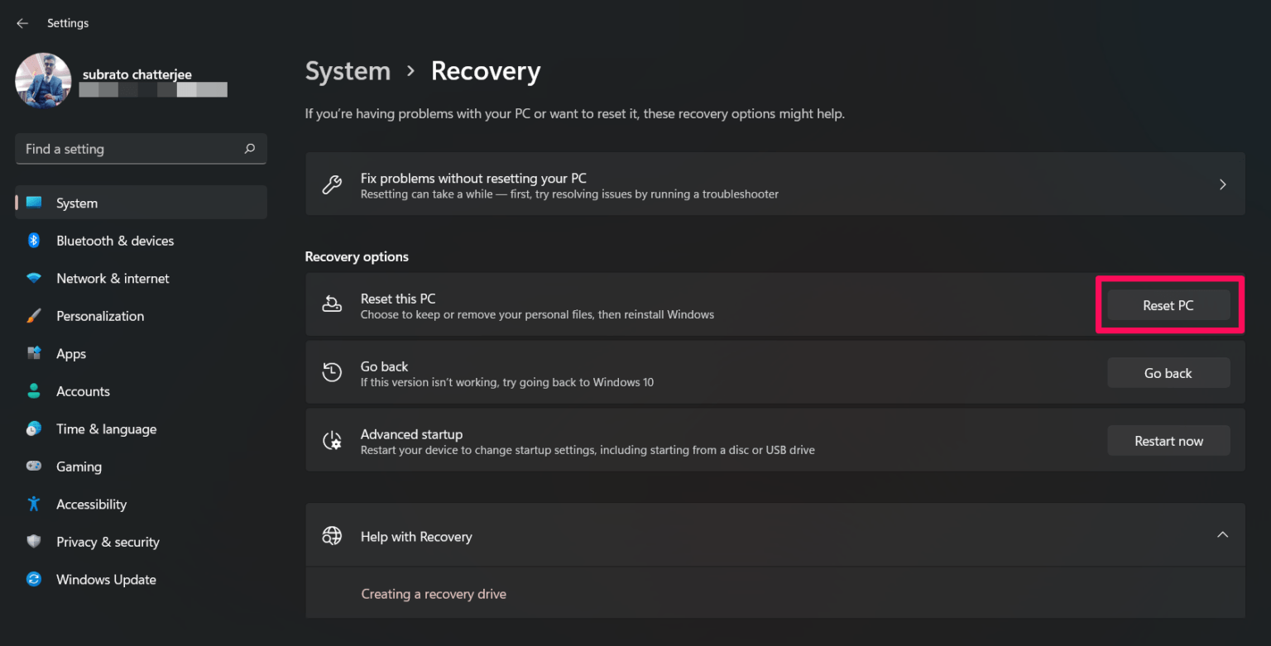Open Network & internet via its icon
The width and height of the screenshot is (1271, 646).
[34, 278]
